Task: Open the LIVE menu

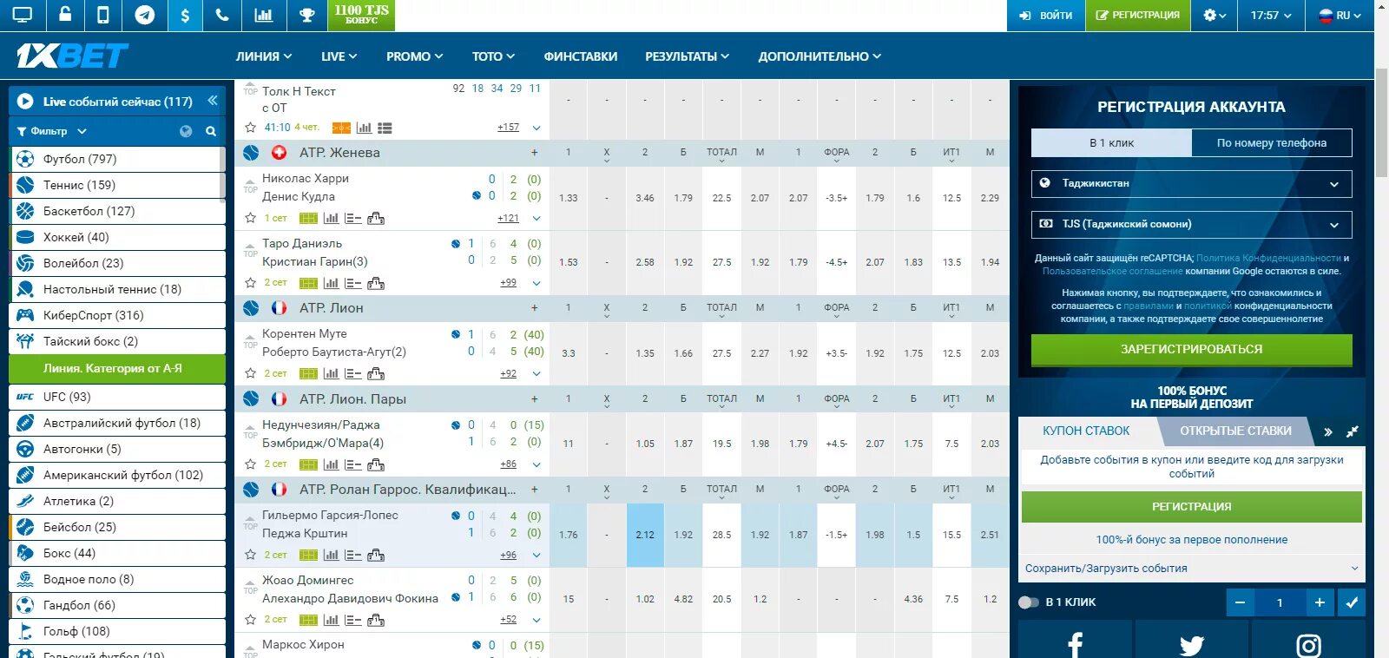Action: pos(339,56)
